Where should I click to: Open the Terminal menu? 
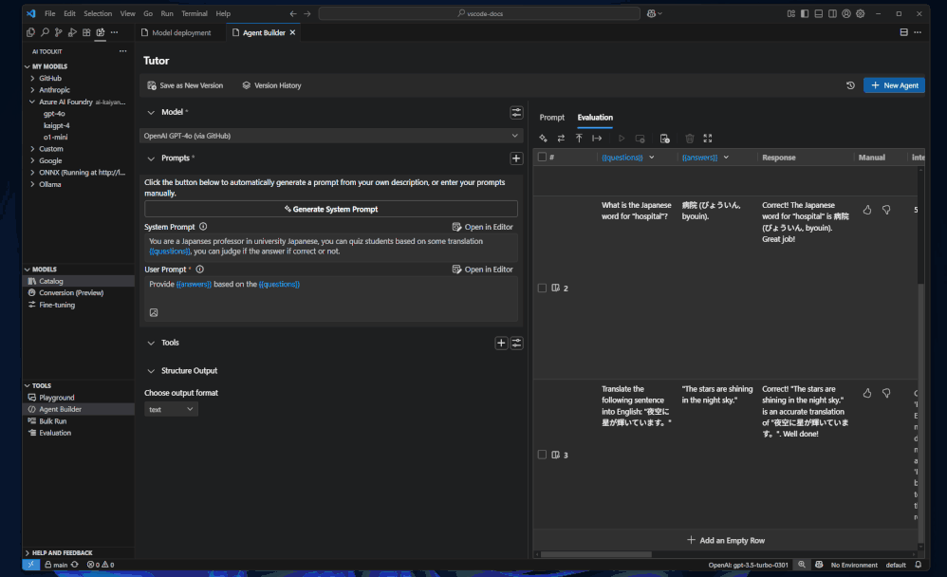[195, 14]
